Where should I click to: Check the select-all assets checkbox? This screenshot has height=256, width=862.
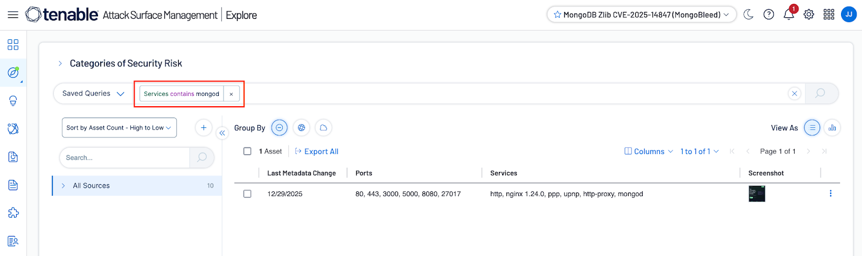247,151
